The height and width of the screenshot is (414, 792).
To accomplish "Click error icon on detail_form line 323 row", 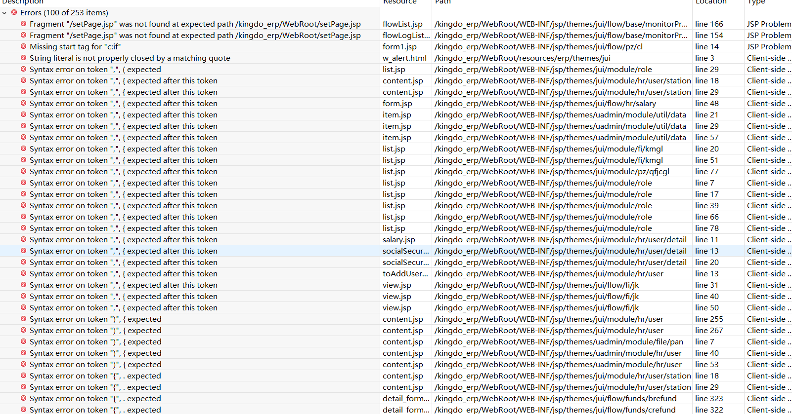I will point(23,398).
